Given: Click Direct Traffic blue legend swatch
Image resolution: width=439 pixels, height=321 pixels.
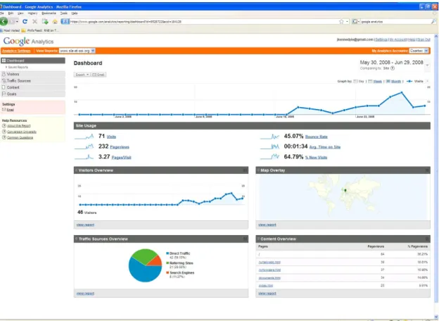Looking at the screenshot, I should pos(167,253).
